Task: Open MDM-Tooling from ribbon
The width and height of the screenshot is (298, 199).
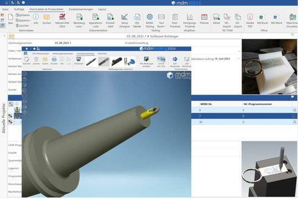Action: (x=150, y=20)
